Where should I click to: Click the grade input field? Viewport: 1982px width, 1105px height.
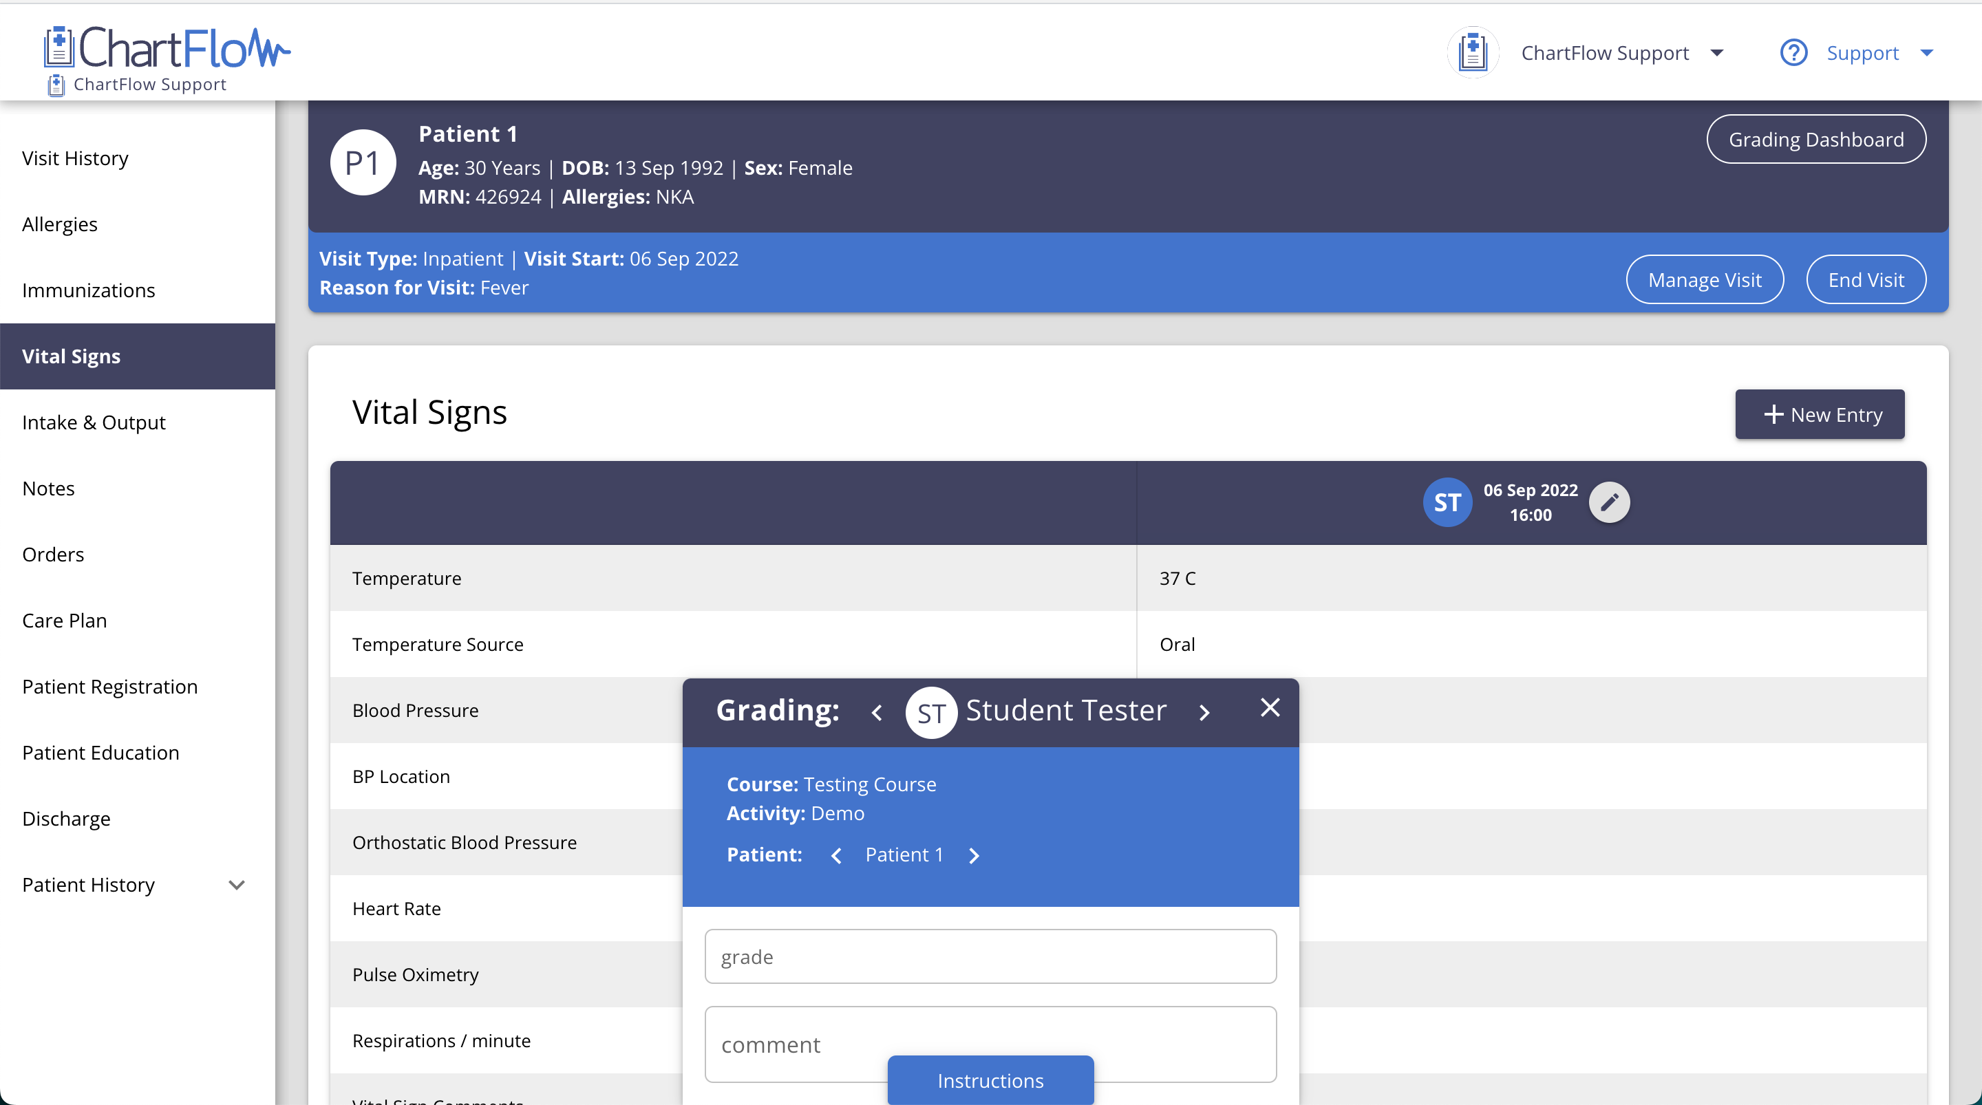pyautogui.click(x=990, y=956)
